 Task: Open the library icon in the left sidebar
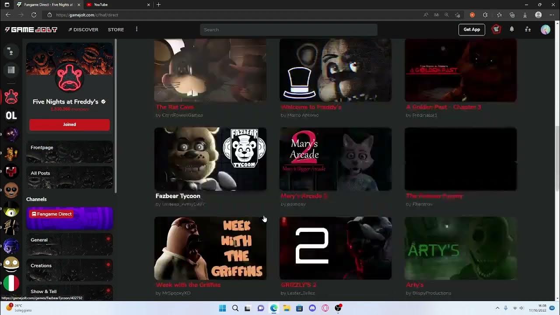11,70
